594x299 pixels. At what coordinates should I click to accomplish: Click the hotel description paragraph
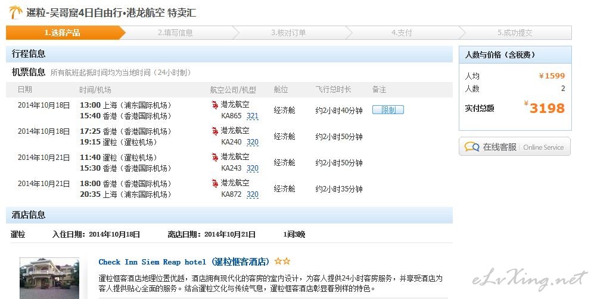pos(270,283)
